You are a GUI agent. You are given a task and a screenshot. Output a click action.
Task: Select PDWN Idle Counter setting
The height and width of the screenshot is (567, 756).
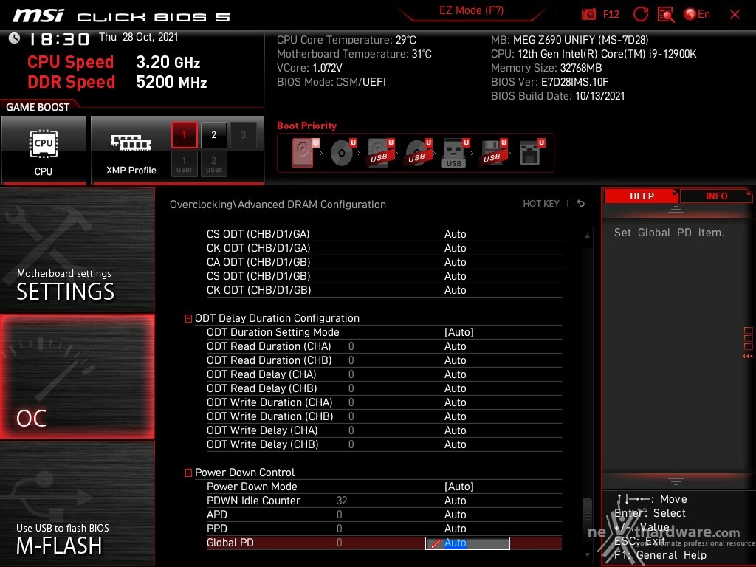point(384,501)
